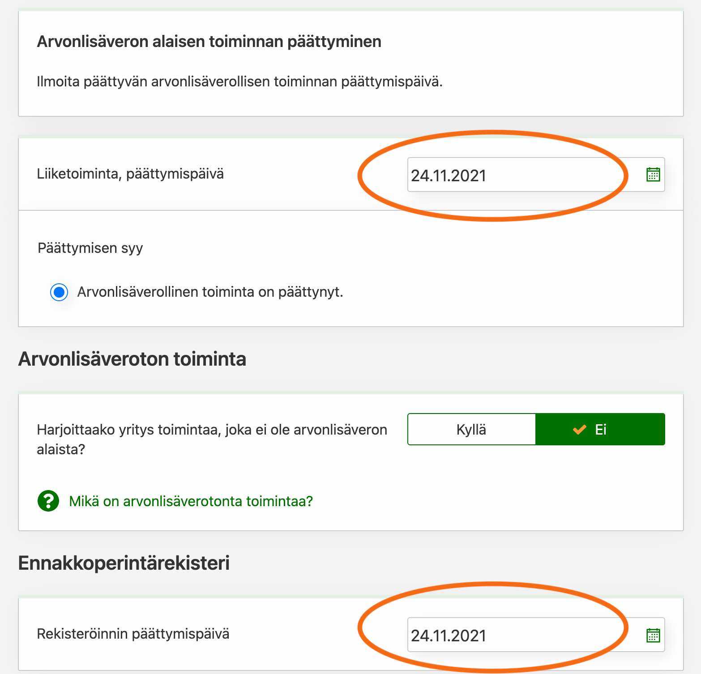701x674 pixels.
Task: Click heading "Arvonlisäveron alaisen toiminnan päättyminen"
Action: point(209,42)
